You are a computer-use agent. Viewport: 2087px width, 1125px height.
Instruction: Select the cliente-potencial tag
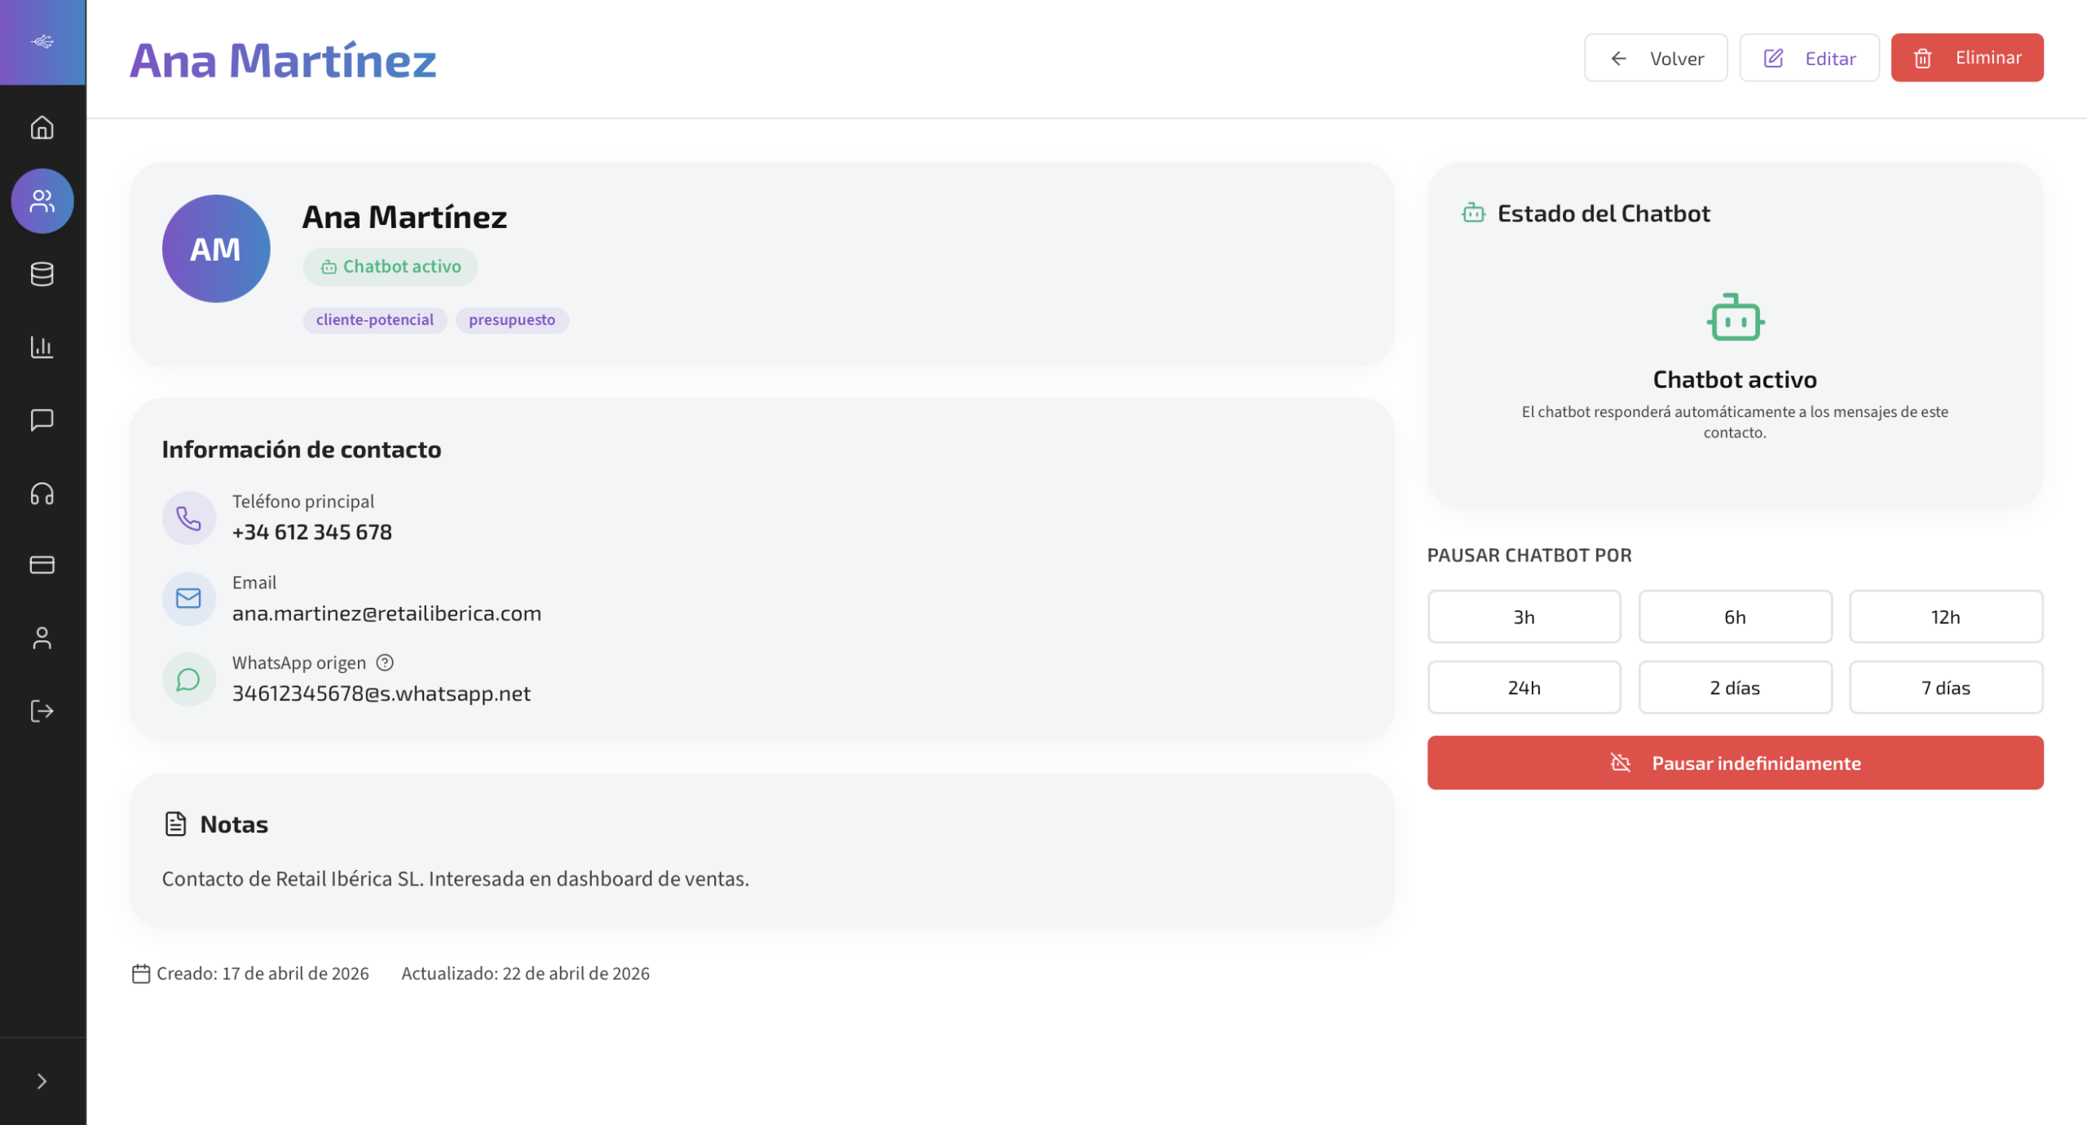tap(375, 319)
